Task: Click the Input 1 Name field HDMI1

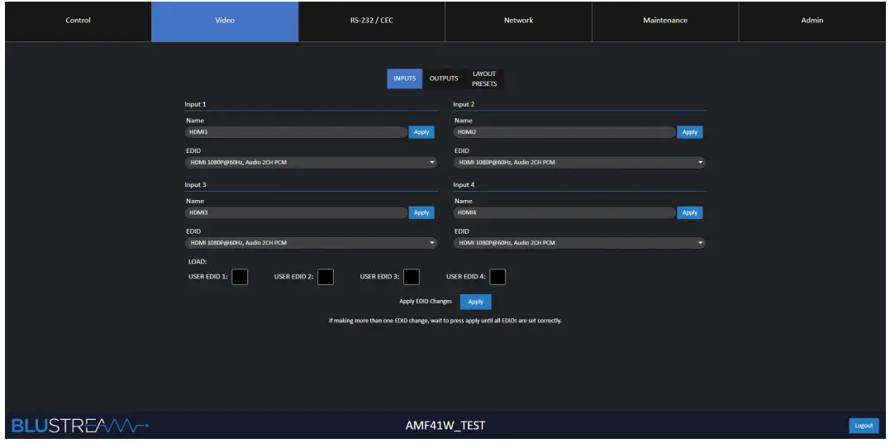Action: click(297, 132)
